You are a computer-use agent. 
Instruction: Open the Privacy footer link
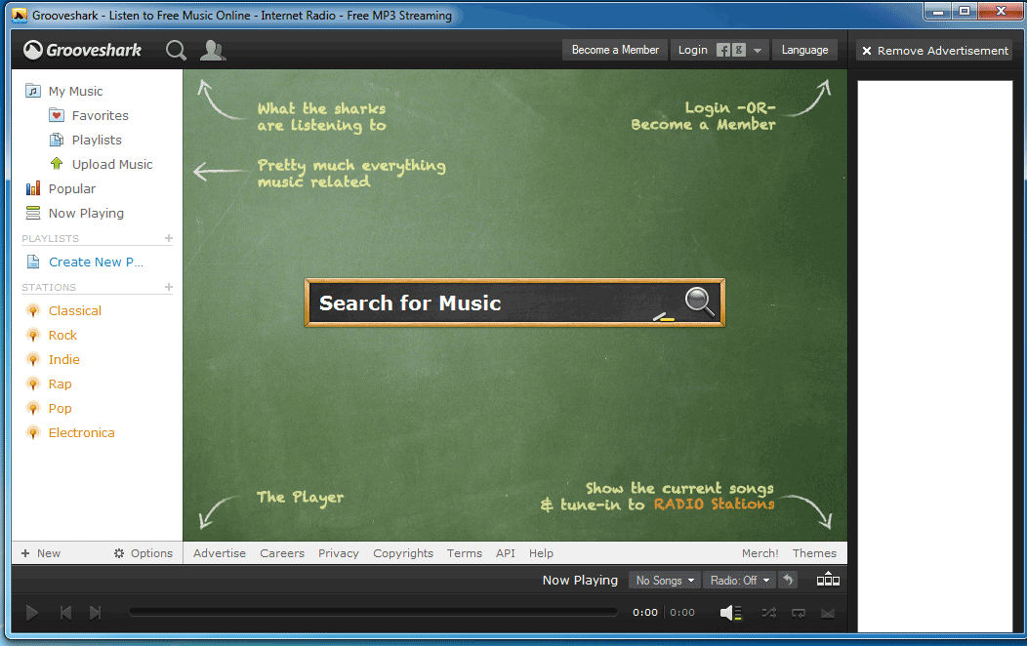pyautogui.click(x=339, y=553)
